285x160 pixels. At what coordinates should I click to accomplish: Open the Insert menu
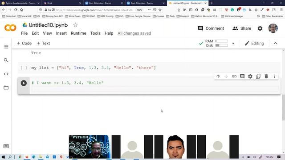click(61, 33)
